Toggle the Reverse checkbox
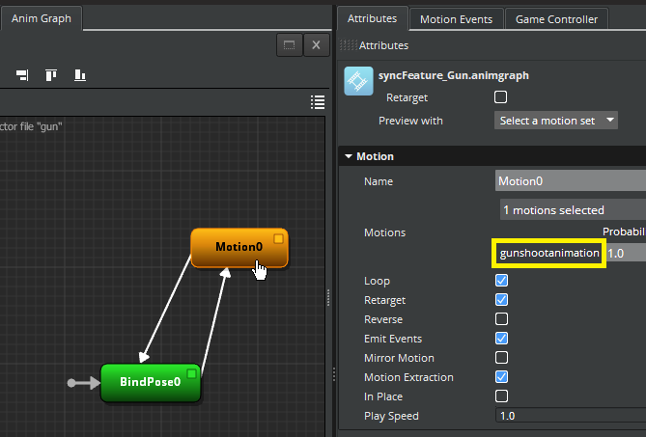The image size is (646, 437). click(x=501, y=319)
